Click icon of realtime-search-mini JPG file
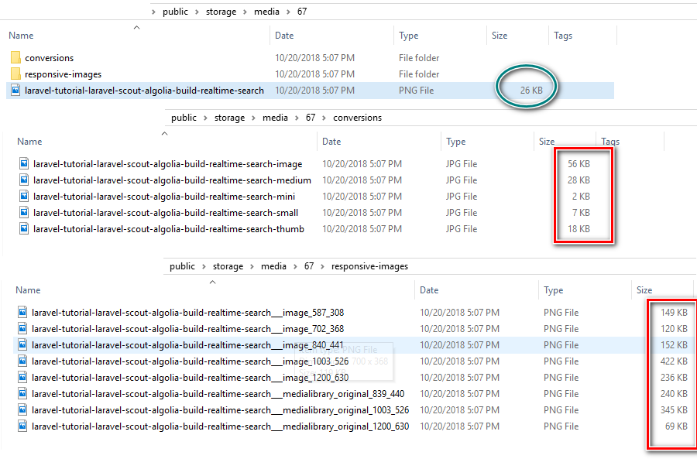 tap(24, 197)
